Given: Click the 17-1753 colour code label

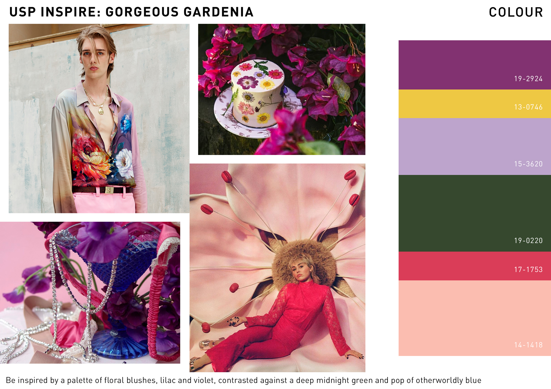Looking at the screenshot, I should 528,270.
